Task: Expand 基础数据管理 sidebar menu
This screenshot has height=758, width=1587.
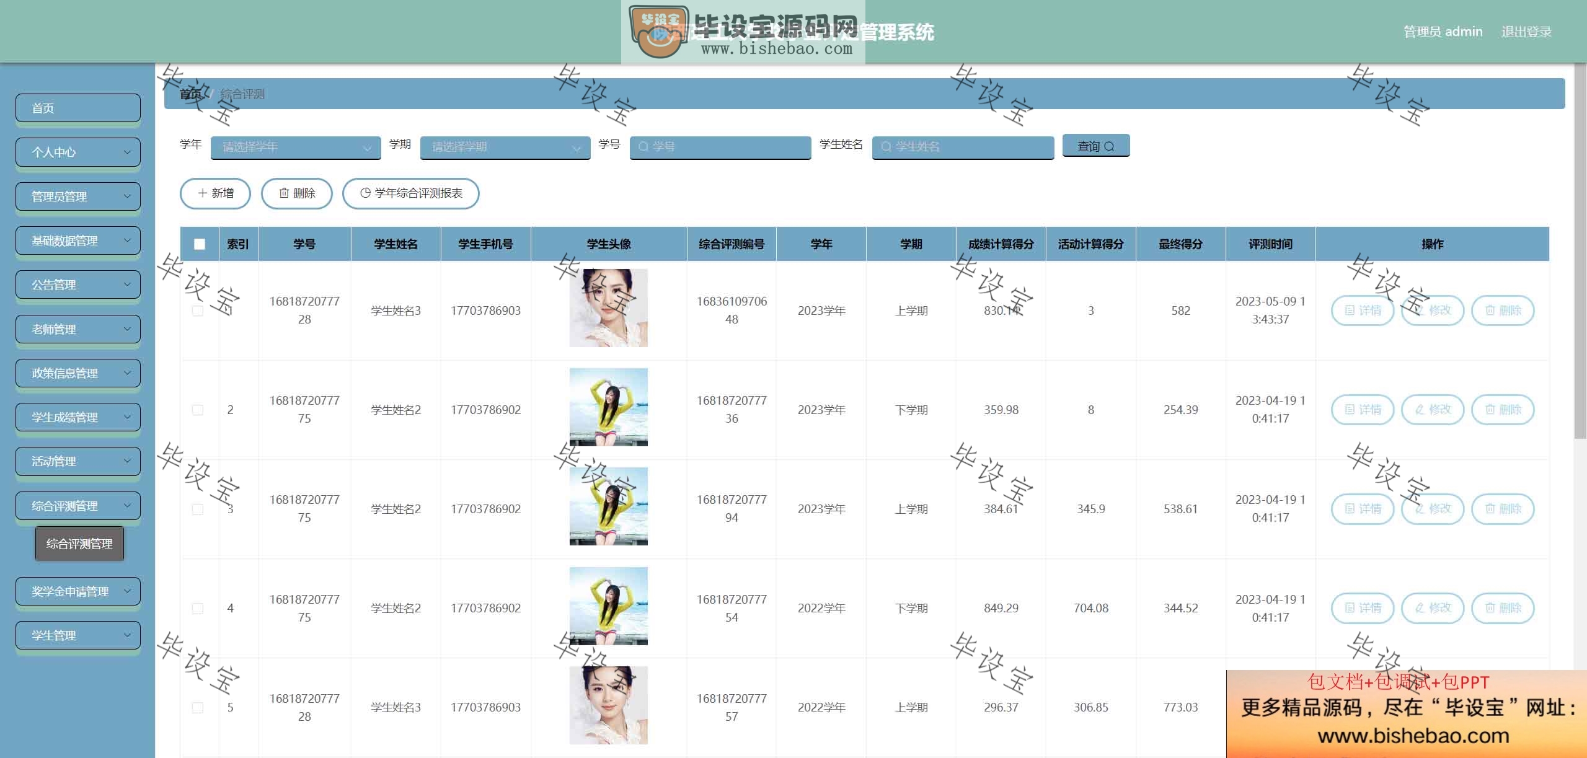Action: click(78, 240)
